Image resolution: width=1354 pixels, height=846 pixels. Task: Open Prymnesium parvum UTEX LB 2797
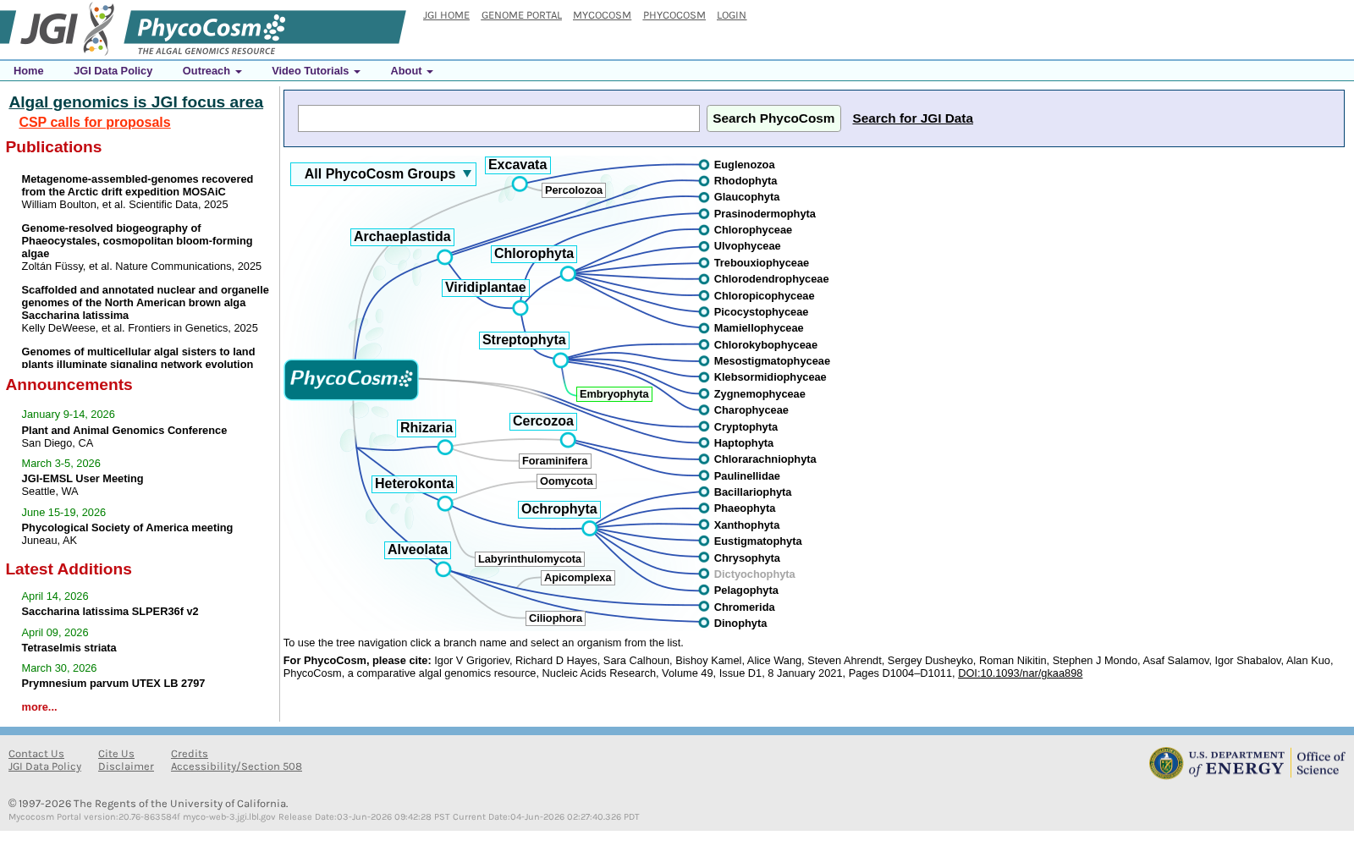pyautogui.click(x=113, y=684)
